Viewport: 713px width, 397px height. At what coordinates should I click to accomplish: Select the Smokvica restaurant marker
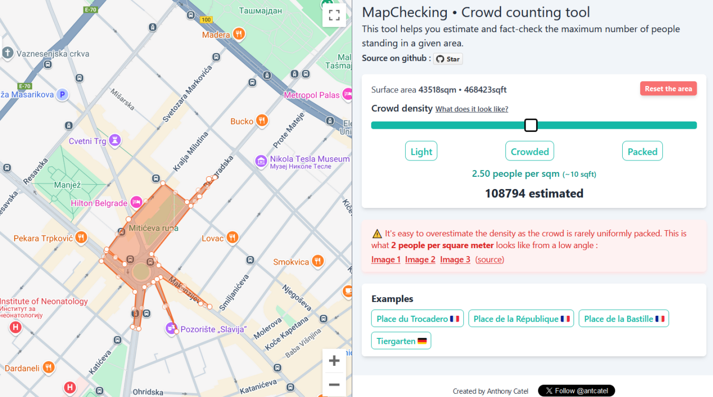point(317,261)
